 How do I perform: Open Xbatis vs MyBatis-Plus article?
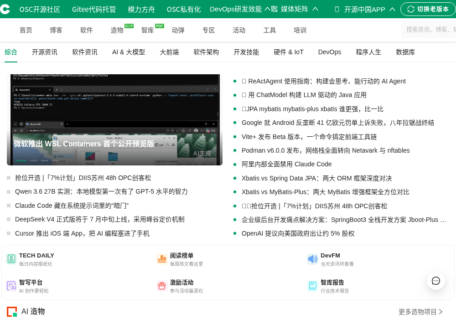click(x=326, y=192)
